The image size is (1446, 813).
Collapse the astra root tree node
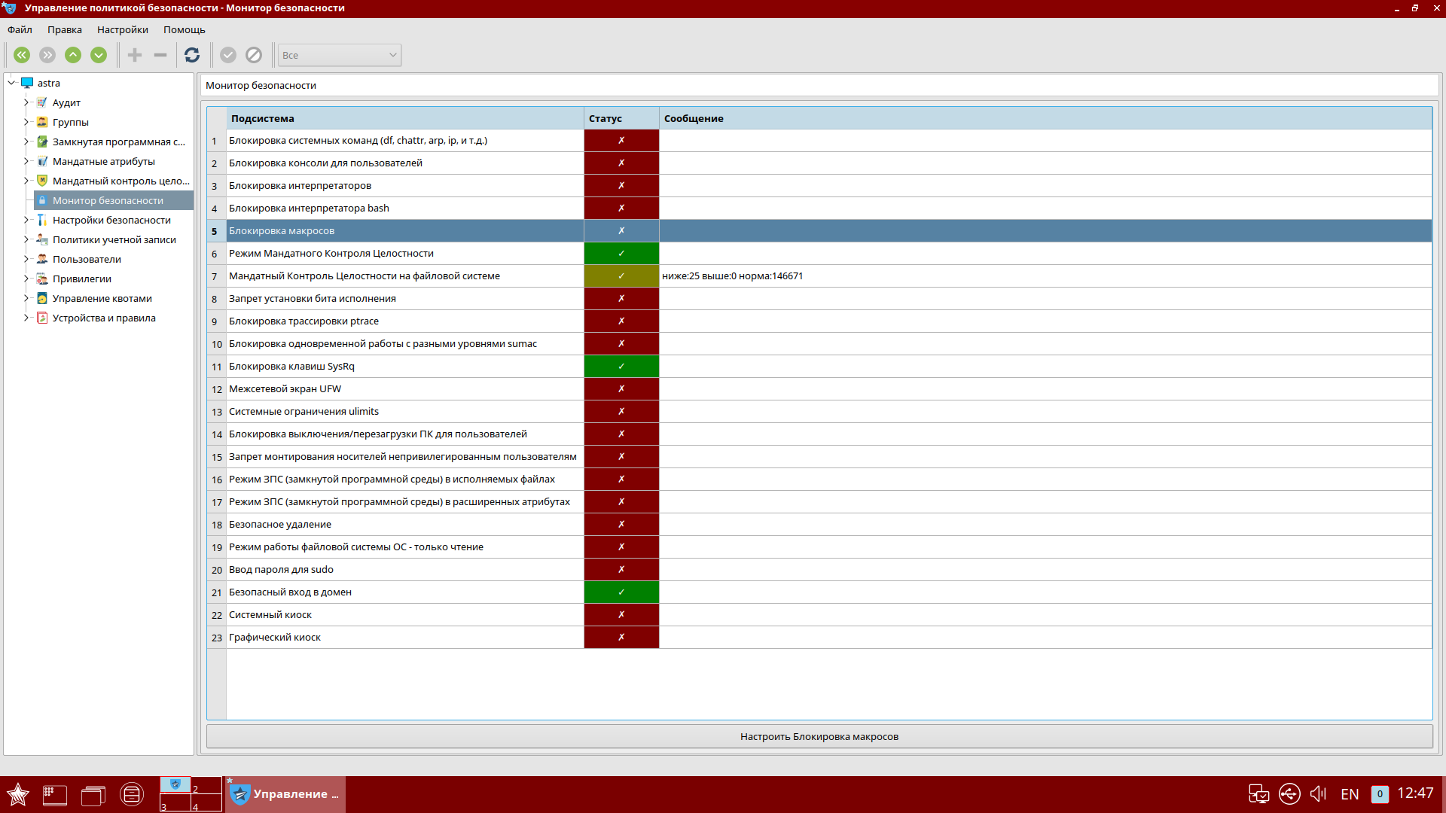(12, 83)
